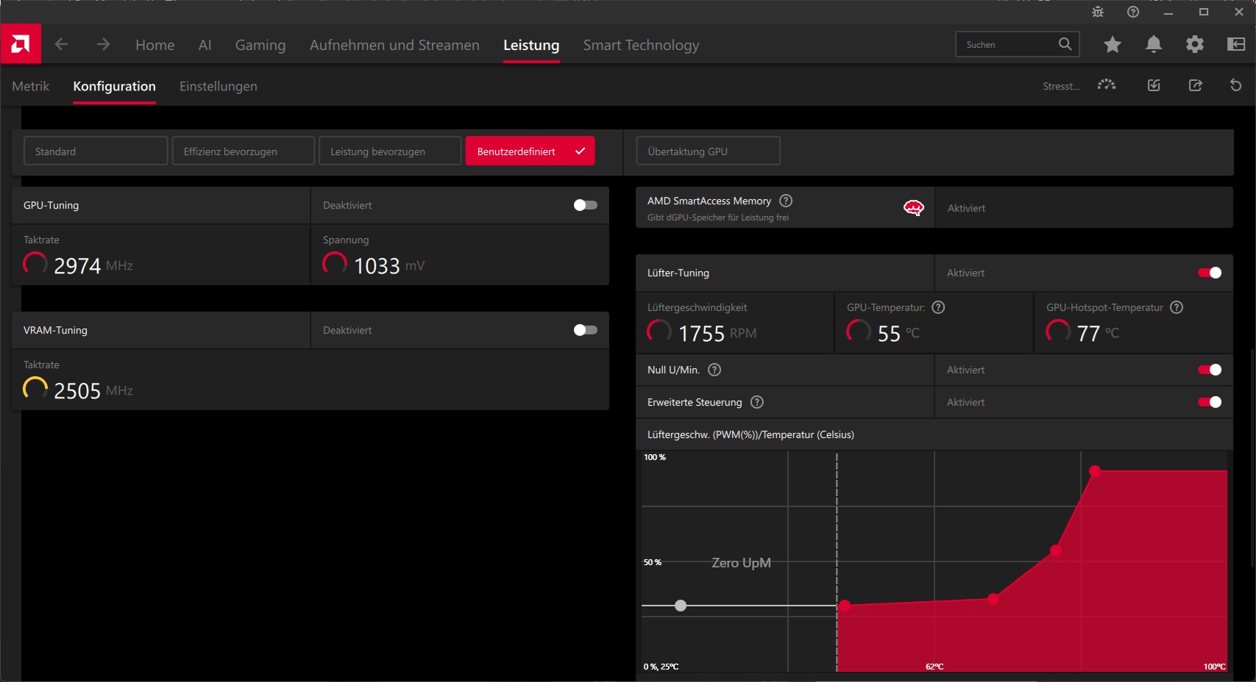Select the Leistung tab

pyautogui.click(x=531, y=45)
